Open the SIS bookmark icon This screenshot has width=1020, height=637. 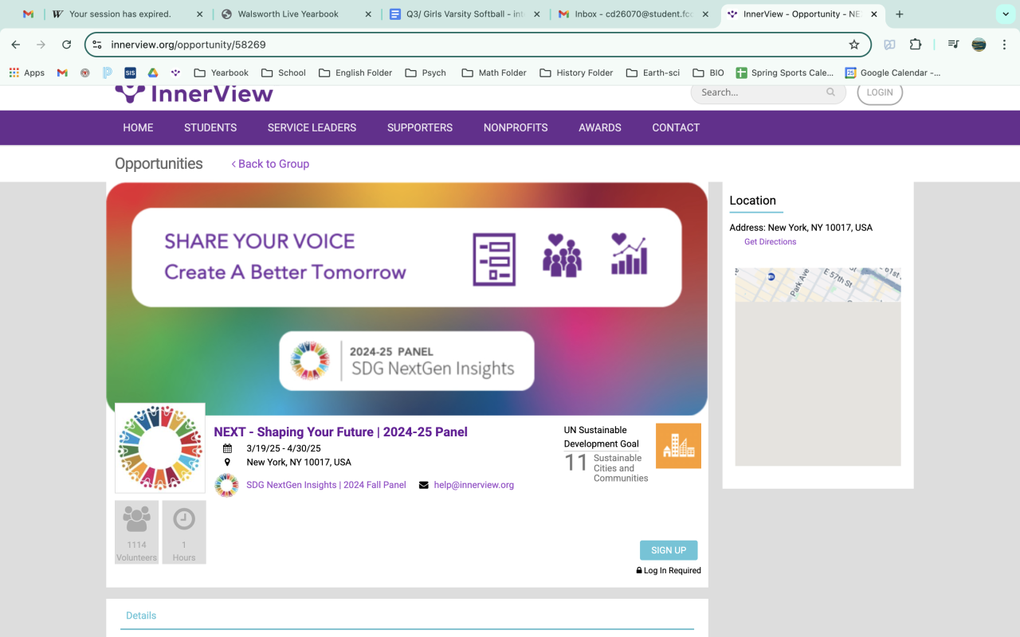(x=130, y=72)
